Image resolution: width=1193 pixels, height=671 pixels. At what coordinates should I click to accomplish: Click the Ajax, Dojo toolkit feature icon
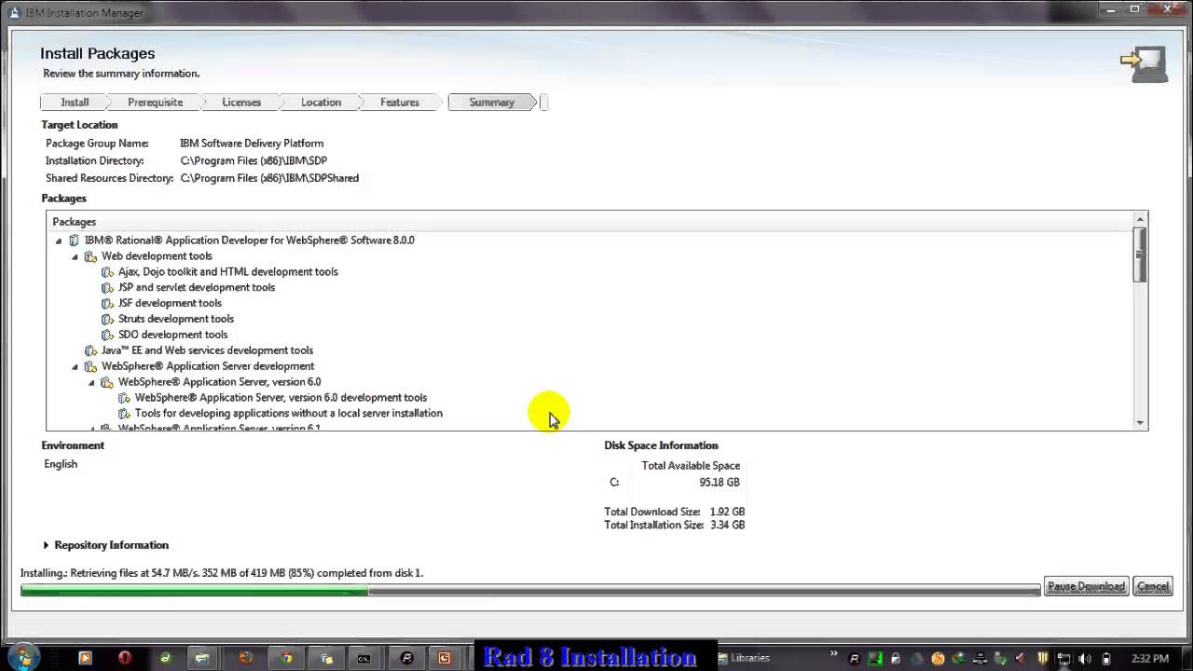107,272
